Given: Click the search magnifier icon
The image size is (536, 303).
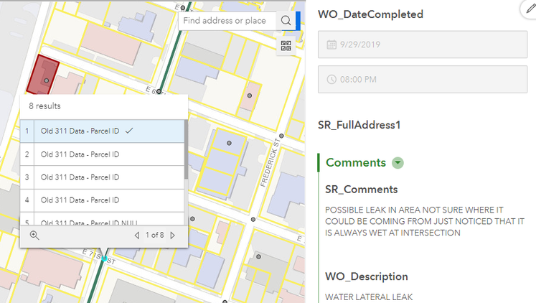Looking at the screenshot, I should (286, 21).
